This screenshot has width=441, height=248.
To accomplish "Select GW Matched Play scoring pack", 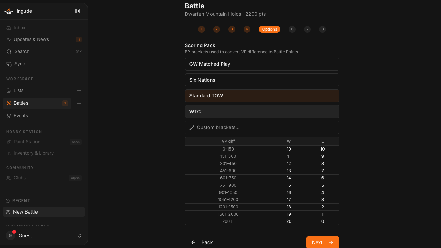I will tap(262, 64).
